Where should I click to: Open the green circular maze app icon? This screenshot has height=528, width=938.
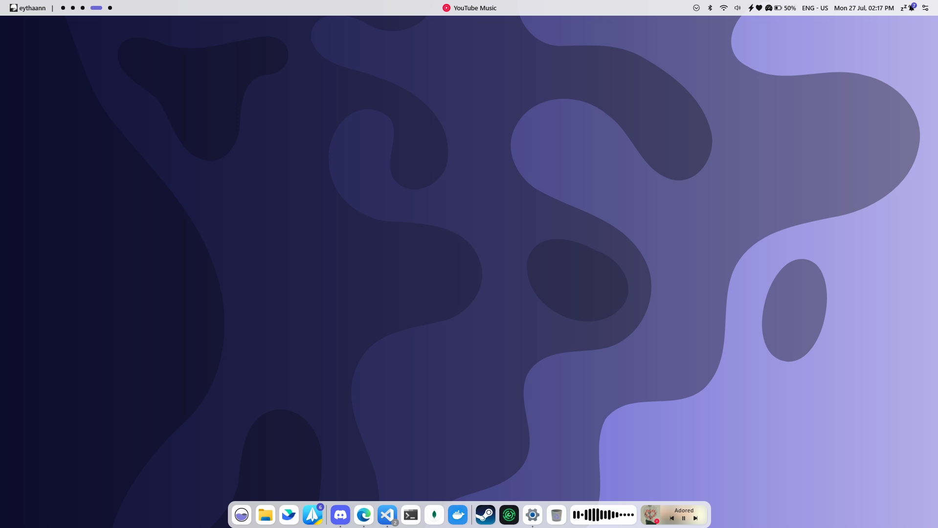509,515
